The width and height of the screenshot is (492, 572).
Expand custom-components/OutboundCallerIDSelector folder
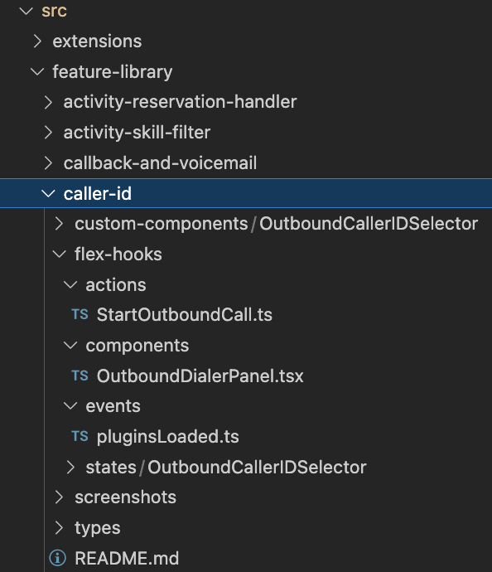[59, 224]
